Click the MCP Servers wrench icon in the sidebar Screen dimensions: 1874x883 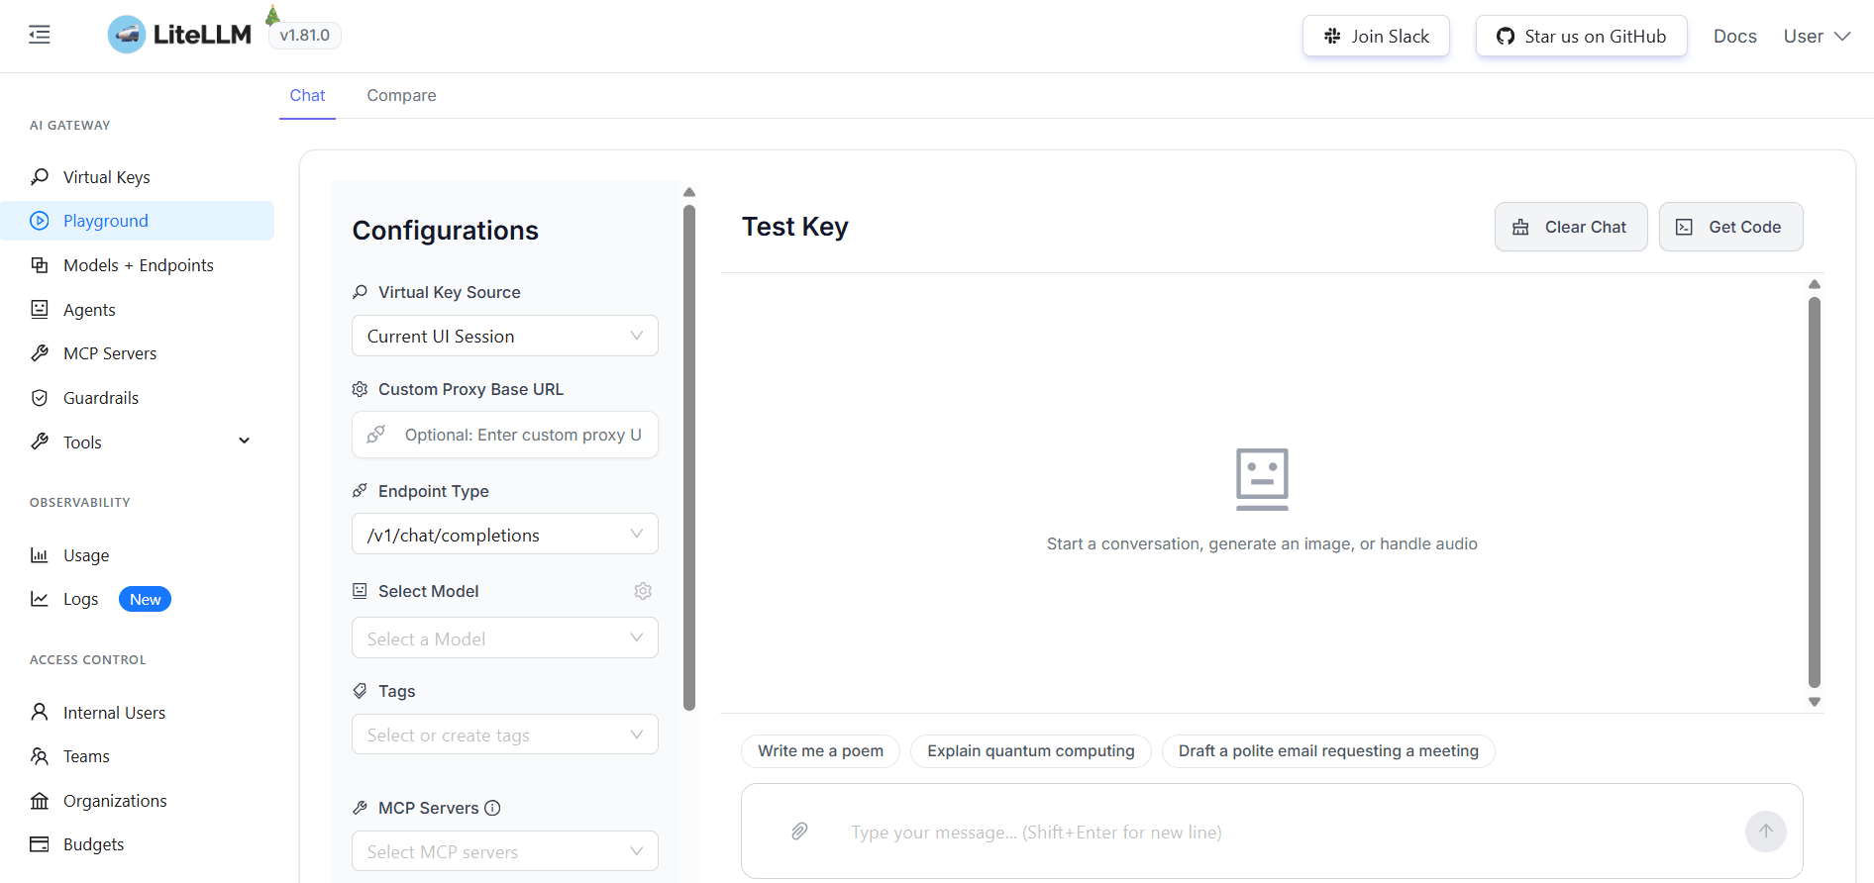(40, 353)
